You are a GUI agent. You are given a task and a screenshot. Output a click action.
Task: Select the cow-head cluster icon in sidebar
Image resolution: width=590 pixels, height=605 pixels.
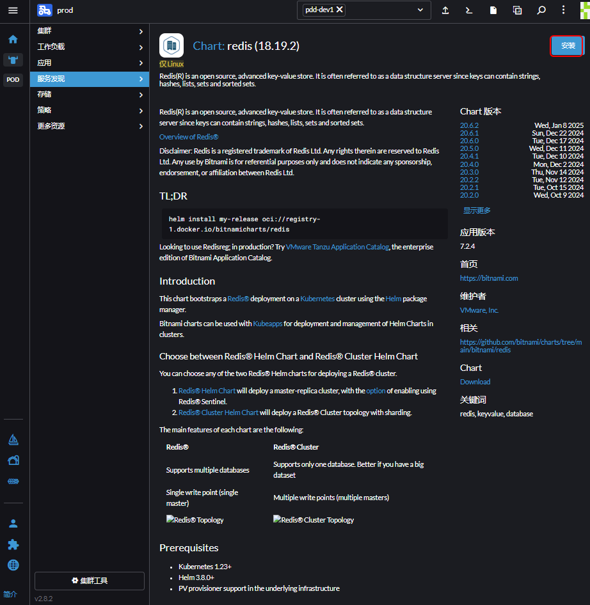13,60
